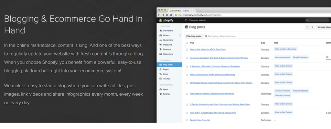This screenshot has height=129, width=331.
Task: Click the View your website window icon
Action: [x=186, y=20]
